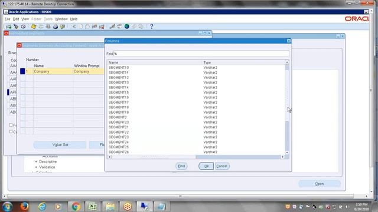This screenshot has width=378, height=212.
Task: Open Firefox from the taskbar
Action: pos(24,206)
